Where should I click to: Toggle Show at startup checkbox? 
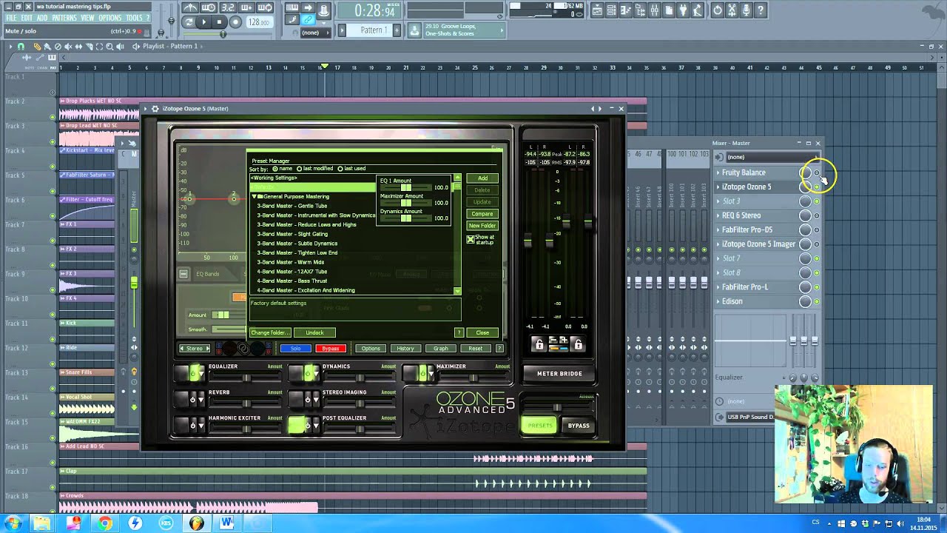click(471, 240)
